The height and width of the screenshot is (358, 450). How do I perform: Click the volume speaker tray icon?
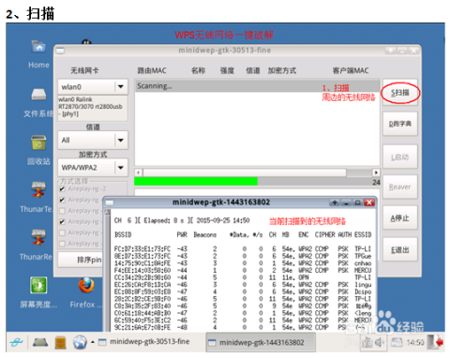point(379,343)
